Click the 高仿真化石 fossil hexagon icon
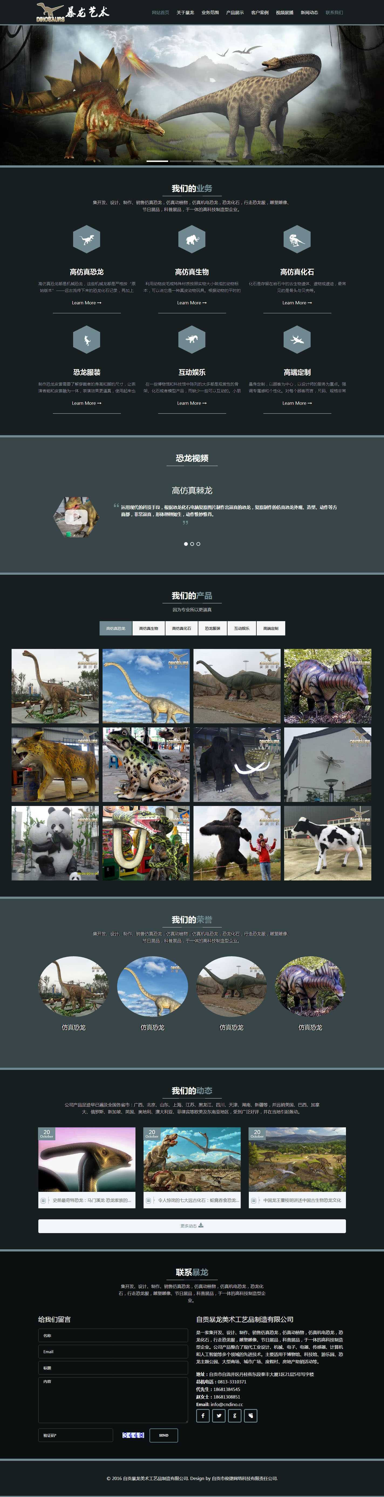Viewport: 384px width, 1497px height. tap(297, 239)
